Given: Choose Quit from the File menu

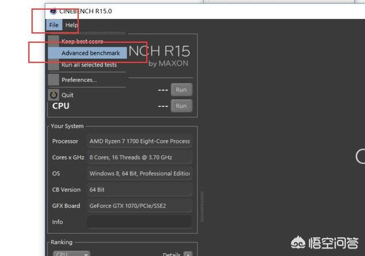Looking at the screenshot, I should [87, 95].
